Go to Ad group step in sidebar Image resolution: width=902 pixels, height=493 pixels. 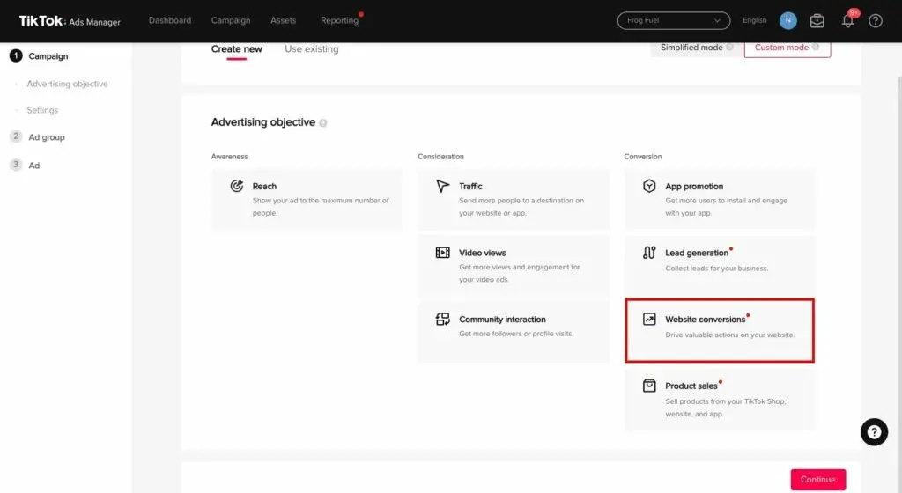47,137
